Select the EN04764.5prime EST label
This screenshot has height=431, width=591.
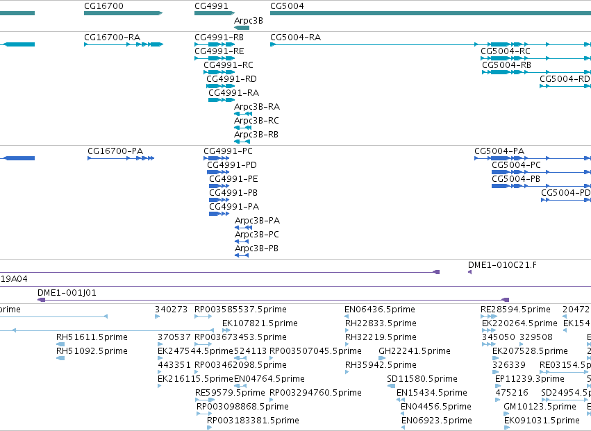click(x=269, y=379)
